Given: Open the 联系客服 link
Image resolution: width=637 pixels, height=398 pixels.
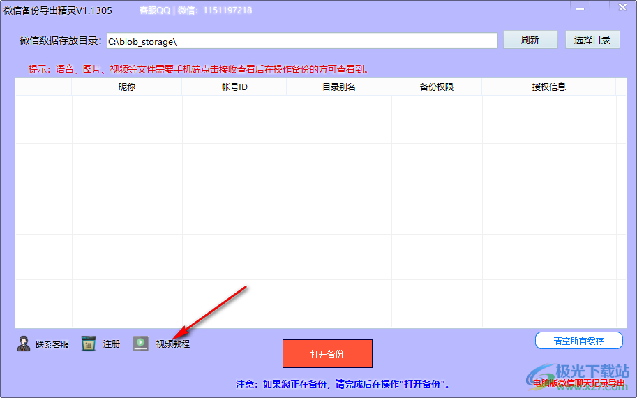Looking at the screenshot, I should pos(52,344).
